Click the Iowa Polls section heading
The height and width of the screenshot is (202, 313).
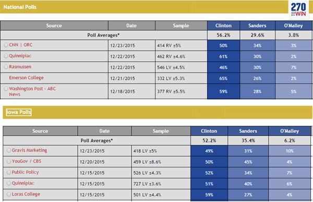[x=19, y=112]
